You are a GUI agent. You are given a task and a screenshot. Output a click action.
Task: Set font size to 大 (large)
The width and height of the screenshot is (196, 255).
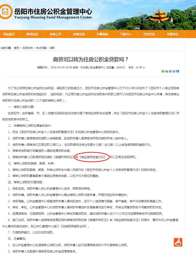[137, 67]
